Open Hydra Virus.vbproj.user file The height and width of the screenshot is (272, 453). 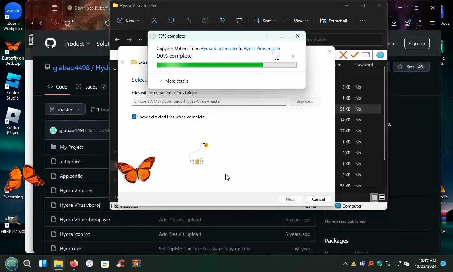click(x=85, y=220)
